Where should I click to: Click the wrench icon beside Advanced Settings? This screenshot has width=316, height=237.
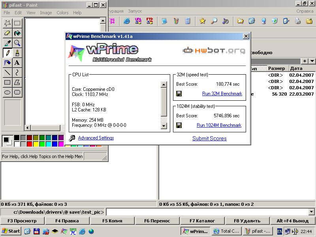72,138
